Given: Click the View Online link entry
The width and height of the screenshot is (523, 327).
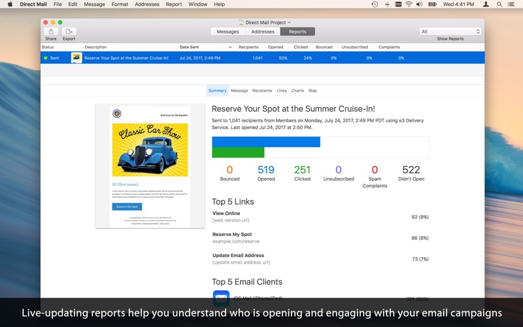Looking at the screenshot, I should 320,216.
